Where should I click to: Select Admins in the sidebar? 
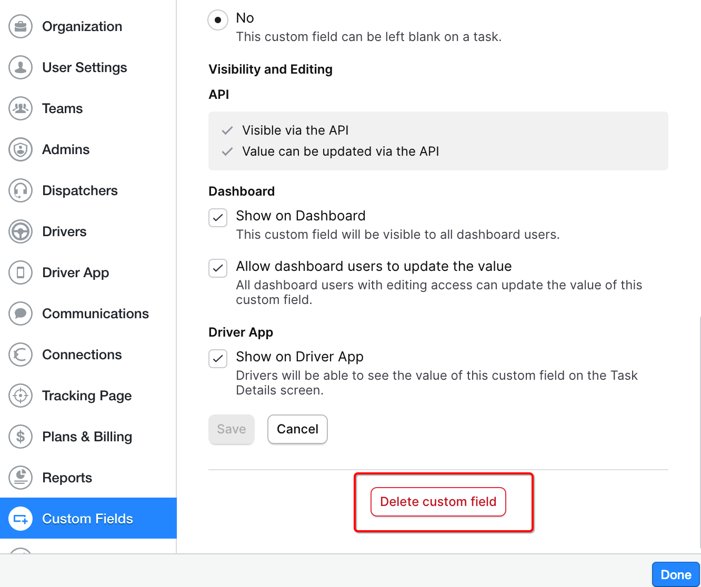[x=88, y=149]
